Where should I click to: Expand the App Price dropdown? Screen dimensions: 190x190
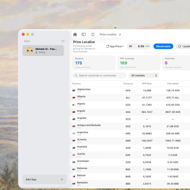[x=115, y=47]
